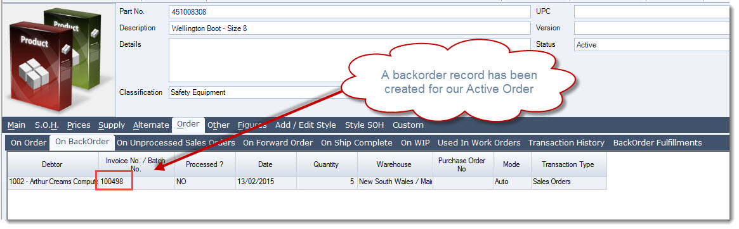Image resolution: width=739 pixels, height=229 pixels.
Task: Sort by the Purchase Order No header
Action: [462, 164]
